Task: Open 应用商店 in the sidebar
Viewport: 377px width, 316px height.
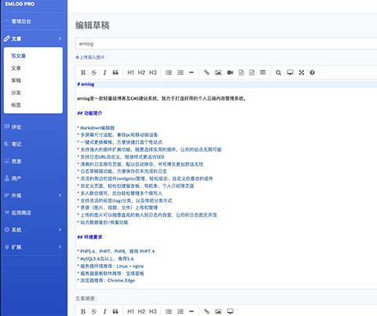Action: [x=21, y=213]
